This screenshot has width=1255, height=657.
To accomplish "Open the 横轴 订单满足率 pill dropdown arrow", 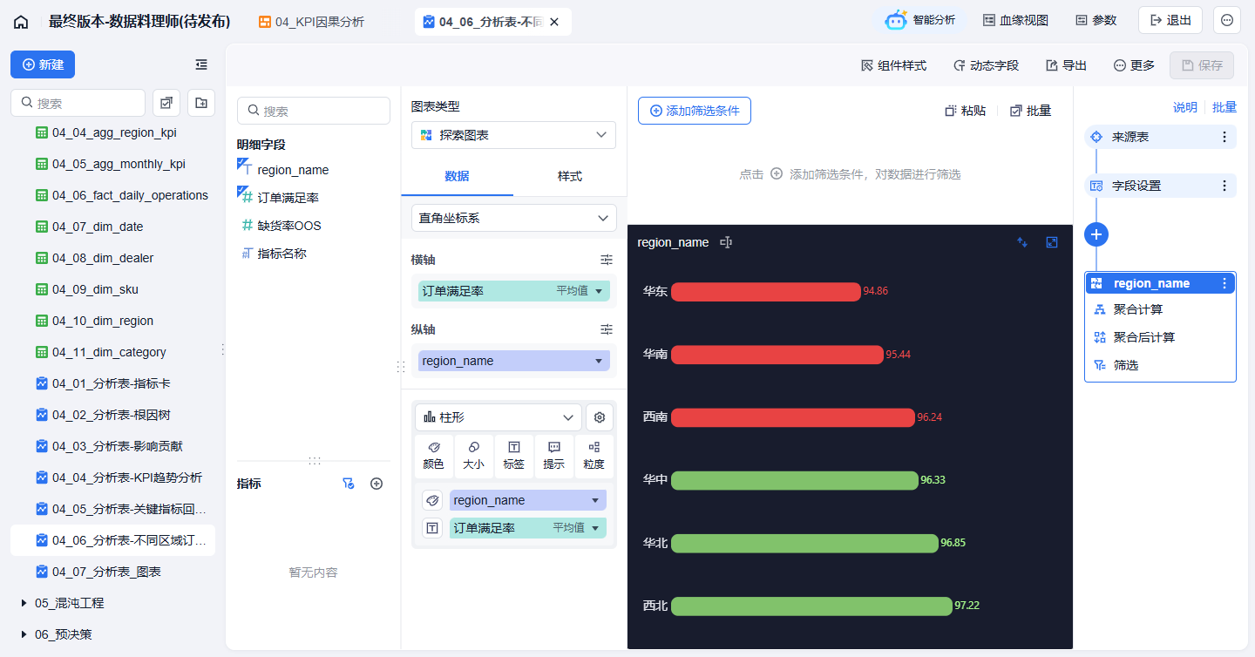I will [599, 291].
